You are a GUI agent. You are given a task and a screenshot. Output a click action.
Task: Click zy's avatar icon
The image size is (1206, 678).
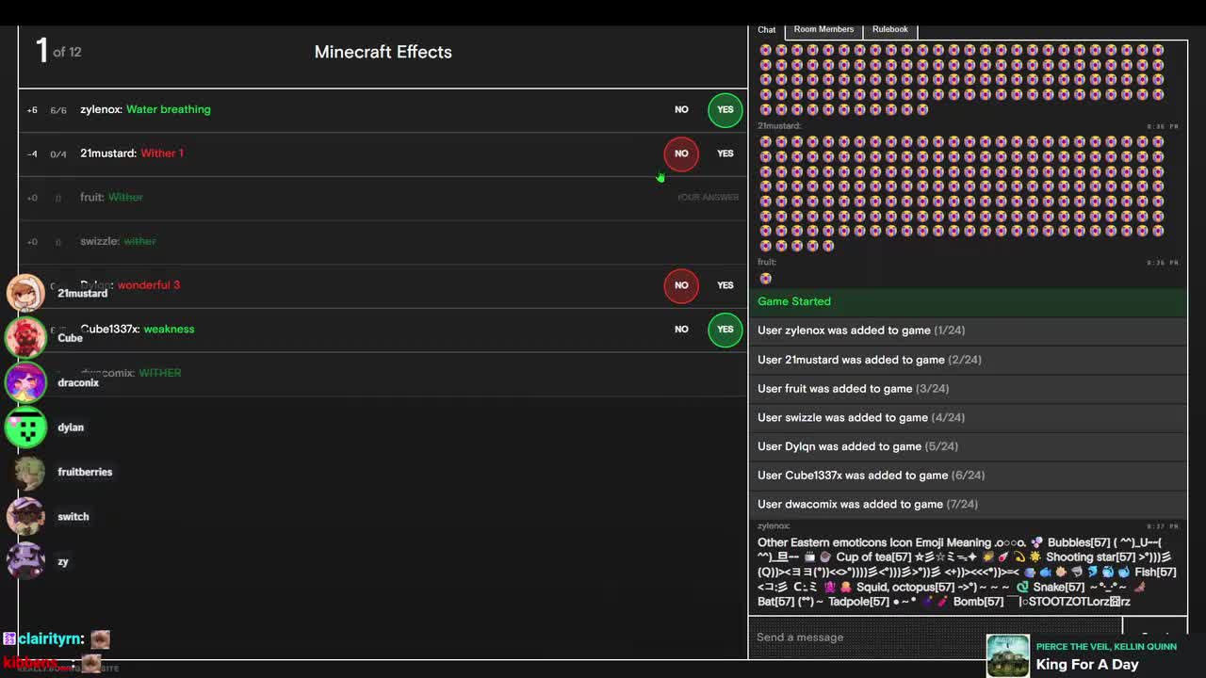tap(25, 561)
